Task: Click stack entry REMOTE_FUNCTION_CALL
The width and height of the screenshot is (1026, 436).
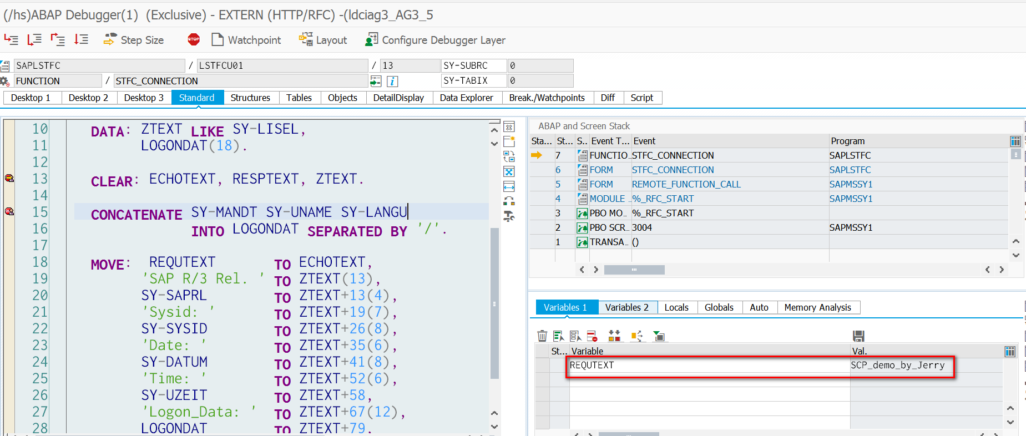Action: pyautogui.click(x=686, y=184)
